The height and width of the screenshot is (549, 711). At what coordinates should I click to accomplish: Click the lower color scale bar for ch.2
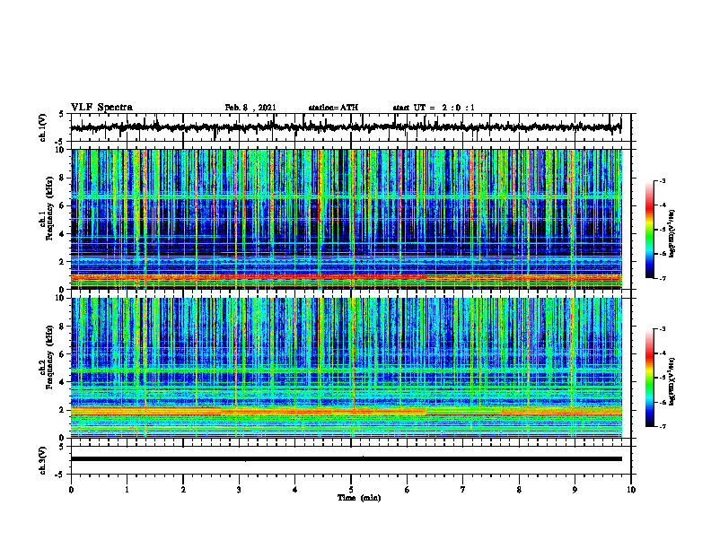[x=649, y=378]
